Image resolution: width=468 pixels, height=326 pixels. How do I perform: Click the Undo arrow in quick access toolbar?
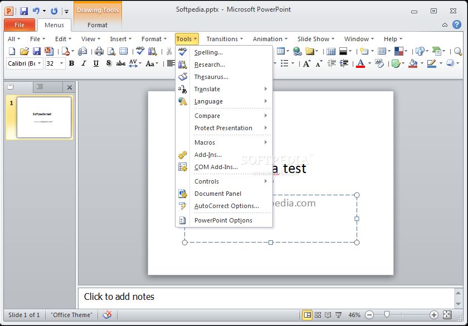pyautogui.click(x=36, y=11)
